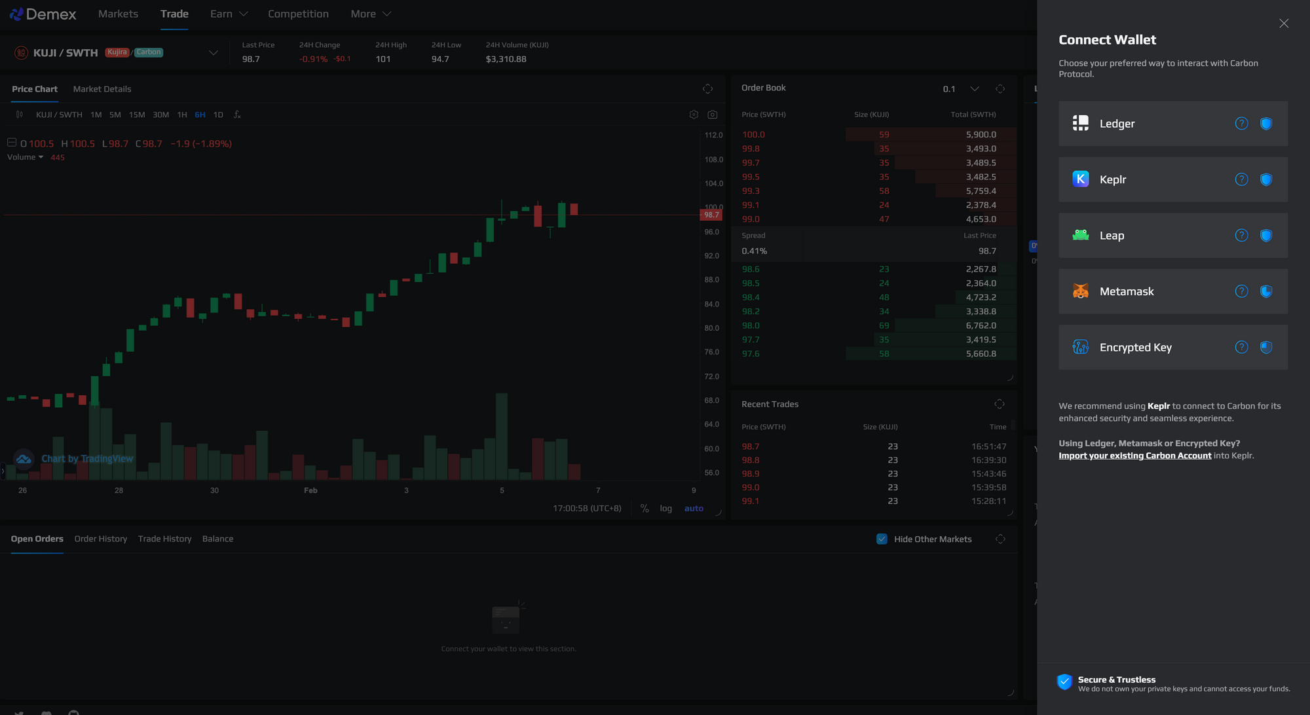Connect with Leap wallet
Screen dimensions: 1310x715
(x=1173, y=236)
